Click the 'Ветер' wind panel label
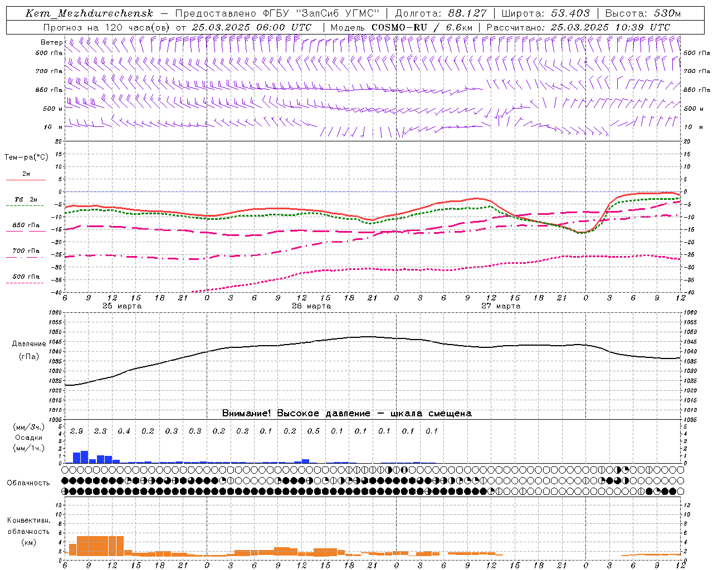This screenshot has height=570, width=713. click(x=51, y=42)
